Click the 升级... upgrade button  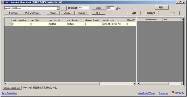tap(162, 7)
